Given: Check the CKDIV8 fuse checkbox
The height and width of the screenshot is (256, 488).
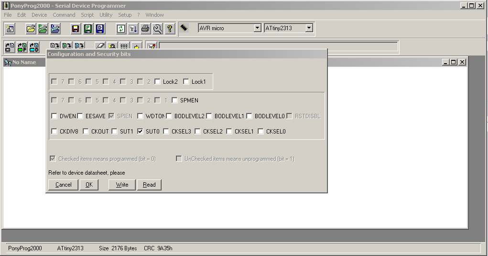Looking at the screenshot, I should (54, 132).
